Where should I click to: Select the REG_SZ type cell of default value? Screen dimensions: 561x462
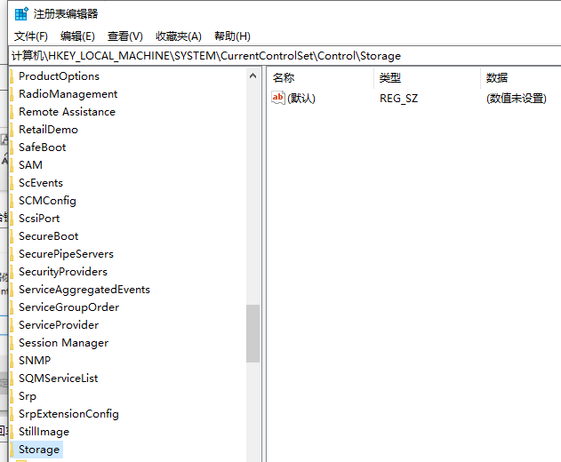tap(398, 99)
